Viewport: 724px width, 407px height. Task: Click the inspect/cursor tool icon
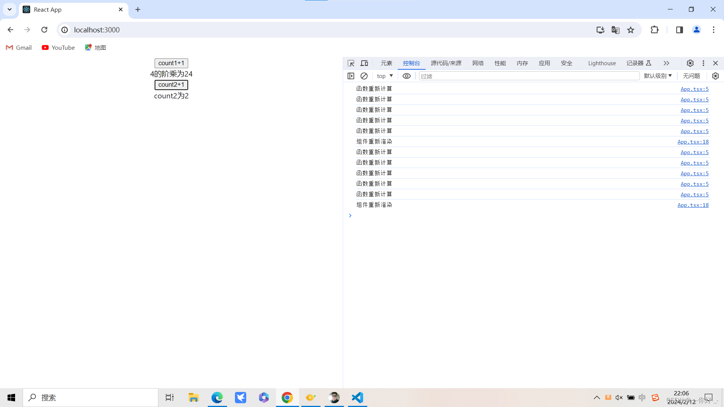tap(351, 63)
